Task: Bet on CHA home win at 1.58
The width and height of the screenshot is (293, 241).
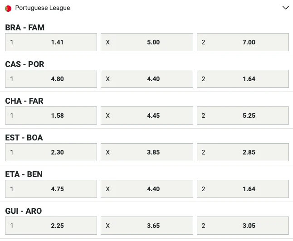Action: (x=51, y=116)
